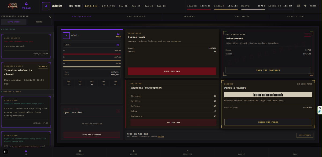Switch the feed to Comms

coord(39,22)
